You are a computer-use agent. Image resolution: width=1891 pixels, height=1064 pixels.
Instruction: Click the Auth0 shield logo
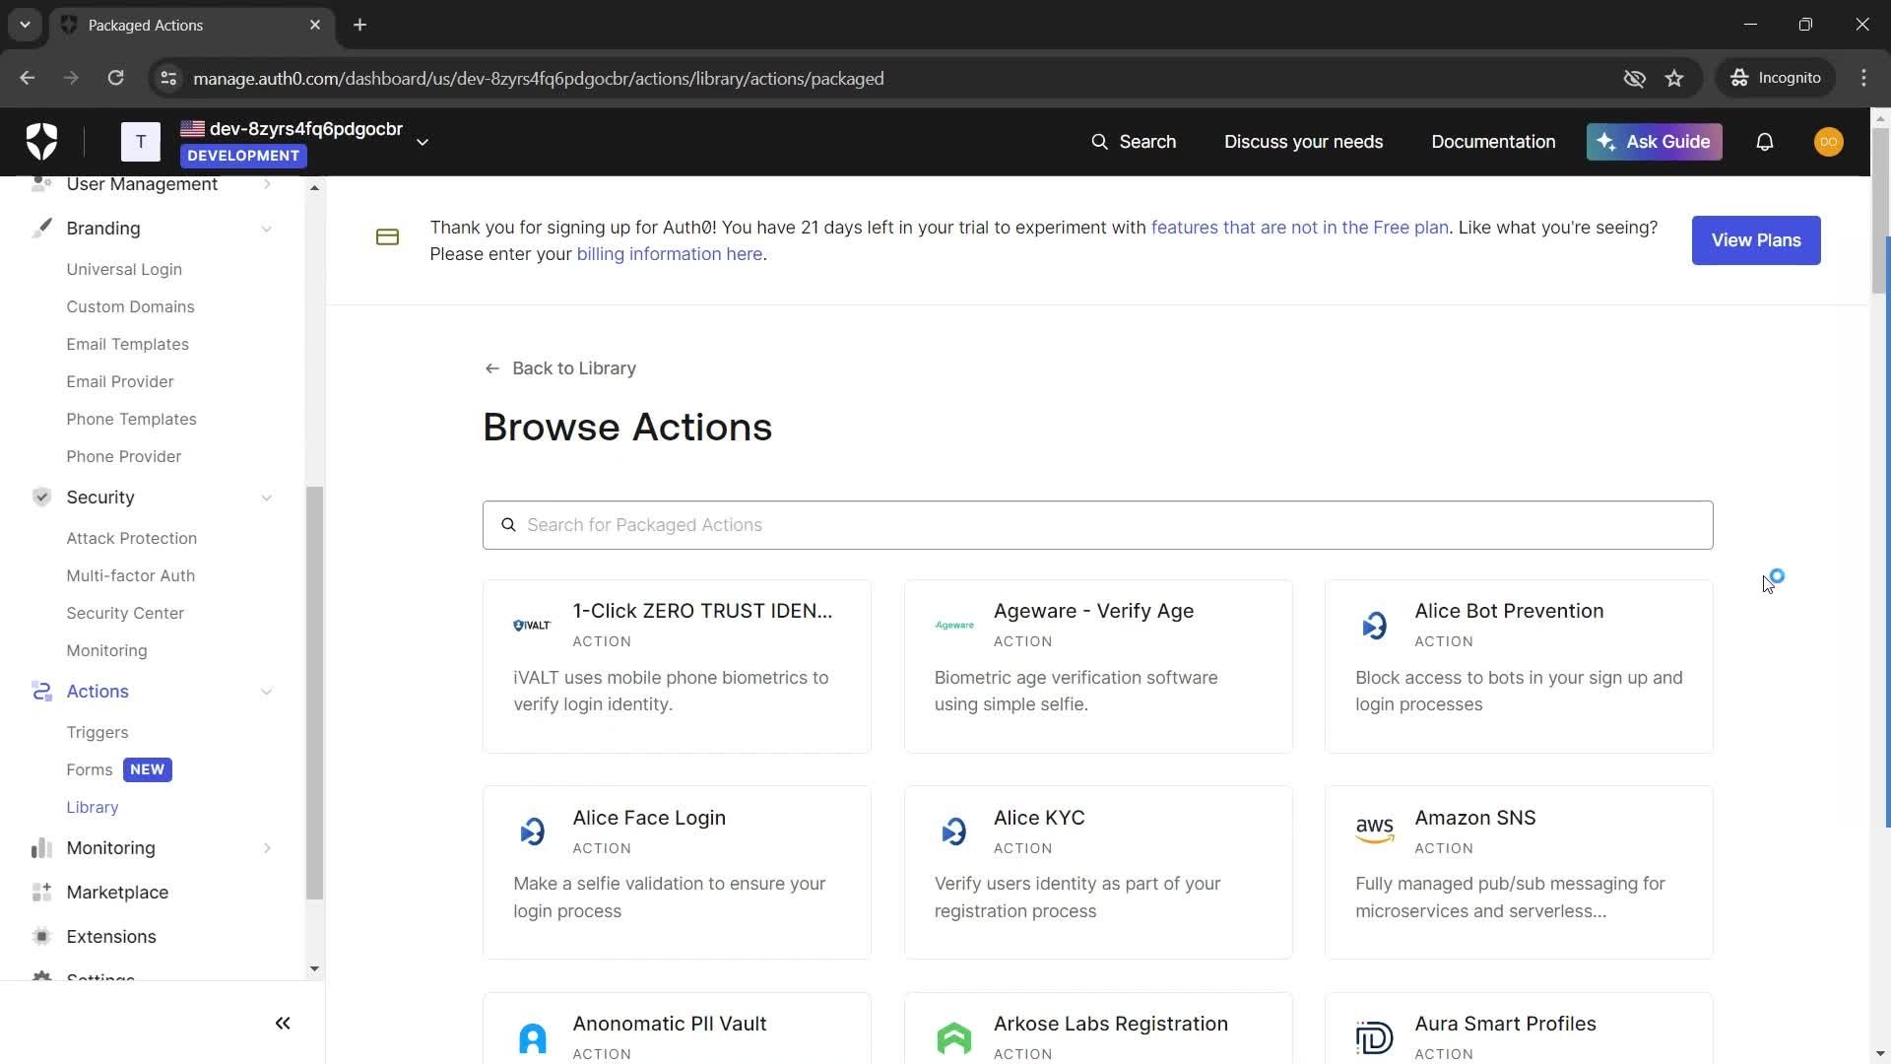tap(41, 142)
